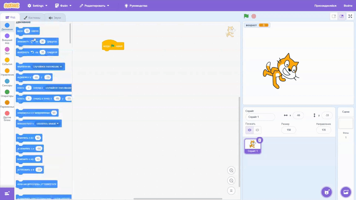Zoom in the code workspace
The width and height of the screenshot is (356, 200).
pyautogui.click(x=231, y=170)
